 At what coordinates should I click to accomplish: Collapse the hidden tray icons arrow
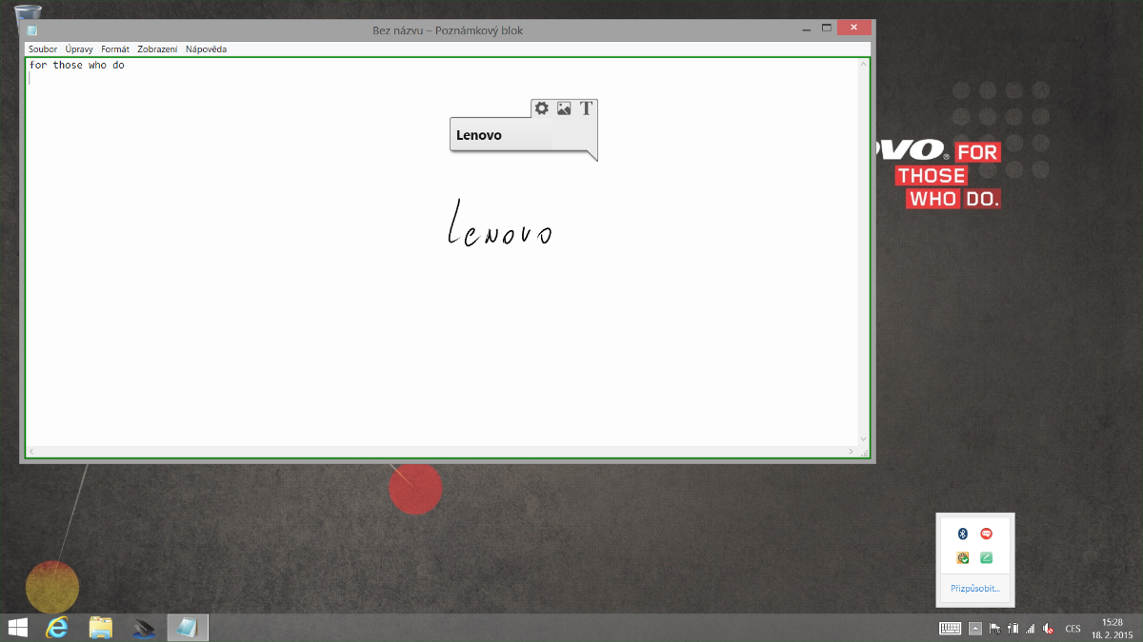975,628
